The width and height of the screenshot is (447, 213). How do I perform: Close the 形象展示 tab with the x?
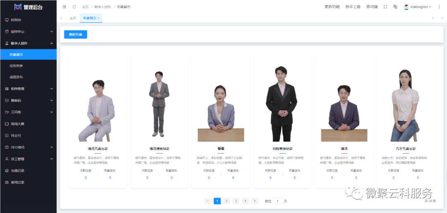(x=99, y=18)
